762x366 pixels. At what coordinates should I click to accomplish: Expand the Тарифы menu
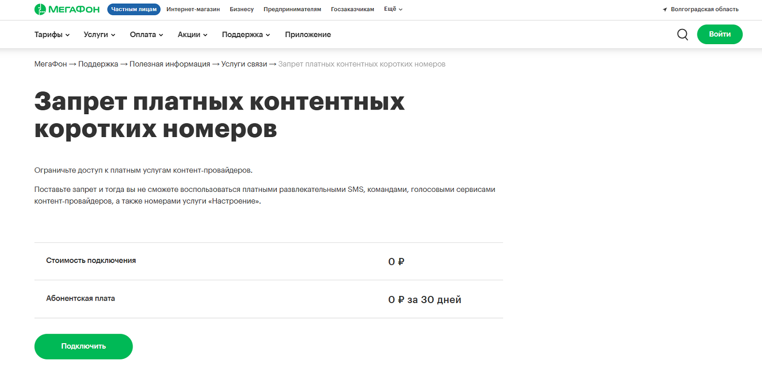point(52,35)
